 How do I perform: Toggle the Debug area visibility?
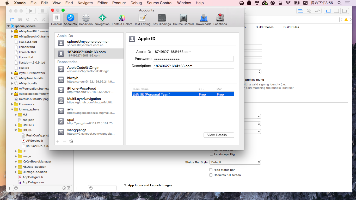tap(336, 11)
